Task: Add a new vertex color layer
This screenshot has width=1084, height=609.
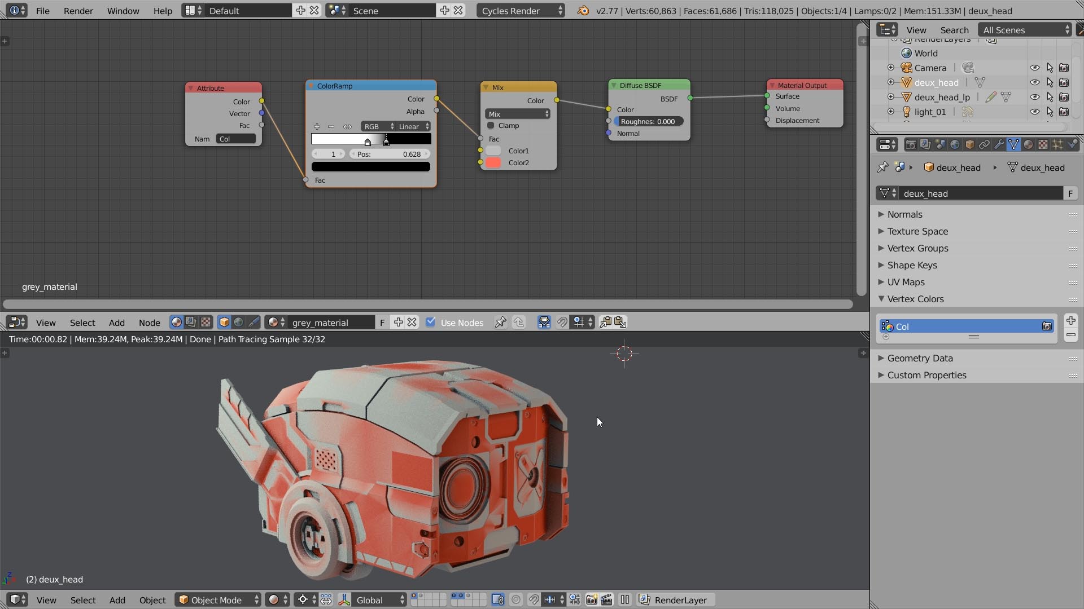Action: point(1071,320)
